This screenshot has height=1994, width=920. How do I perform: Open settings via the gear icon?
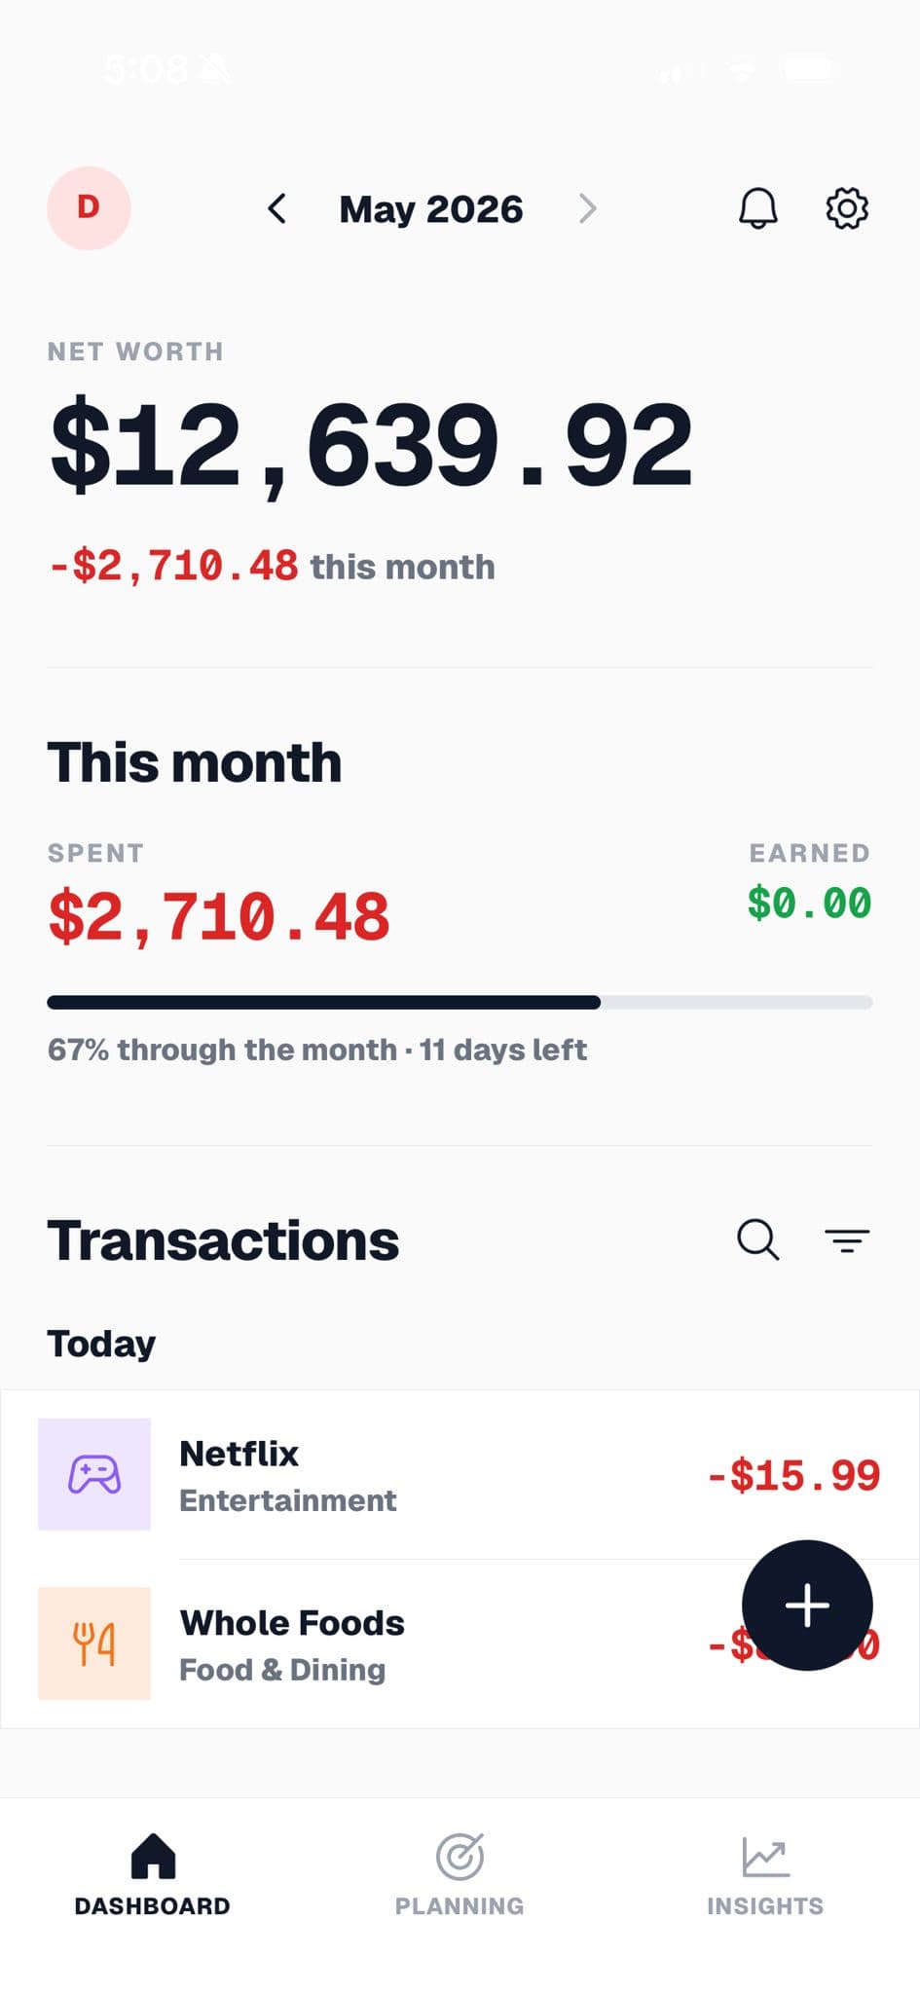pyautogui.click(x=847, y=208)
